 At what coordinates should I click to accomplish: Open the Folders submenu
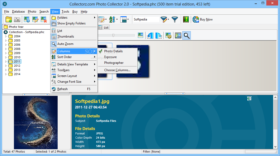click(x=74, y=18)
